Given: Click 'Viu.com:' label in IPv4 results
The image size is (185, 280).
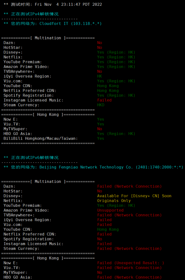Looking at the screenshot, I should (x=13, y=81).
